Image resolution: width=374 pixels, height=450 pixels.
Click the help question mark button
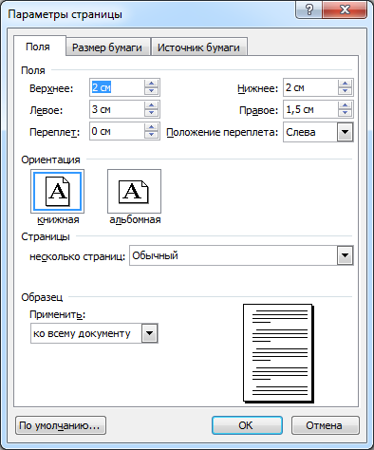click(x=309, y=9)
